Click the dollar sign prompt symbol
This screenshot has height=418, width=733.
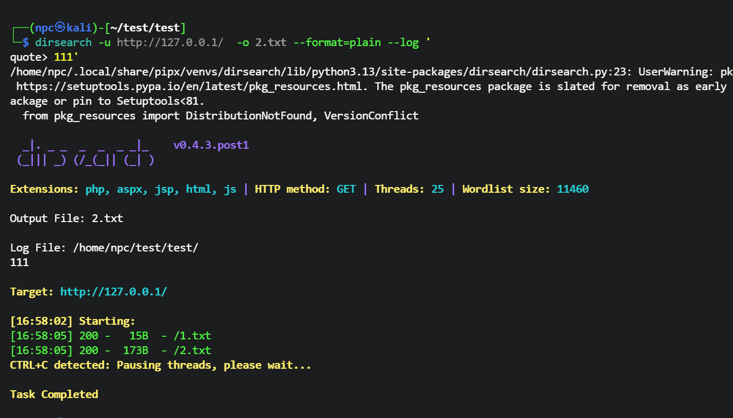tap(25, 42)
